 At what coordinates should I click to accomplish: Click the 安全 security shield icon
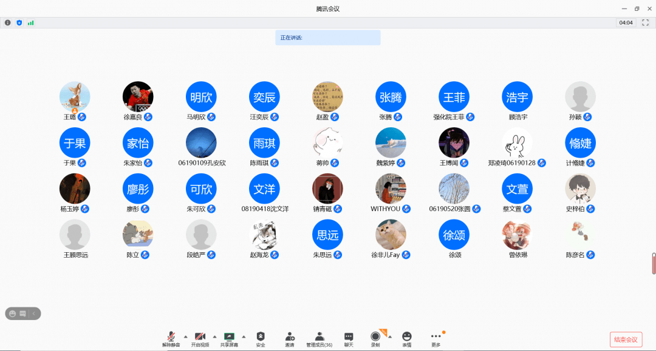[x=261, y=337]
